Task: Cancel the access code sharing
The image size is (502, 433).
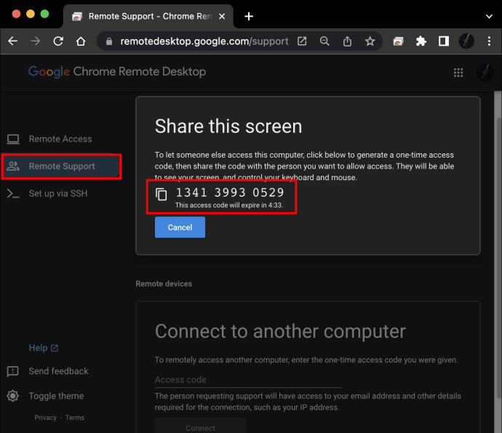Action: 180,227
